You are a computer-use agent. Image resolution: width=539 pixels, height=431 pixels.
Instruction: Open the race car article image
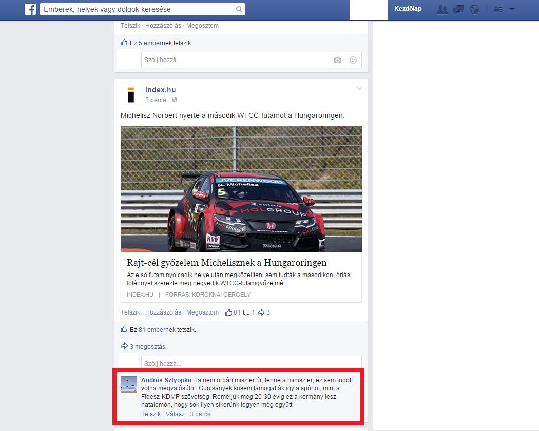[241, 189]
